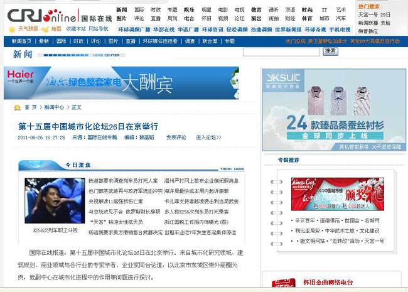Open 体育 in top navigation

(307, 18)
